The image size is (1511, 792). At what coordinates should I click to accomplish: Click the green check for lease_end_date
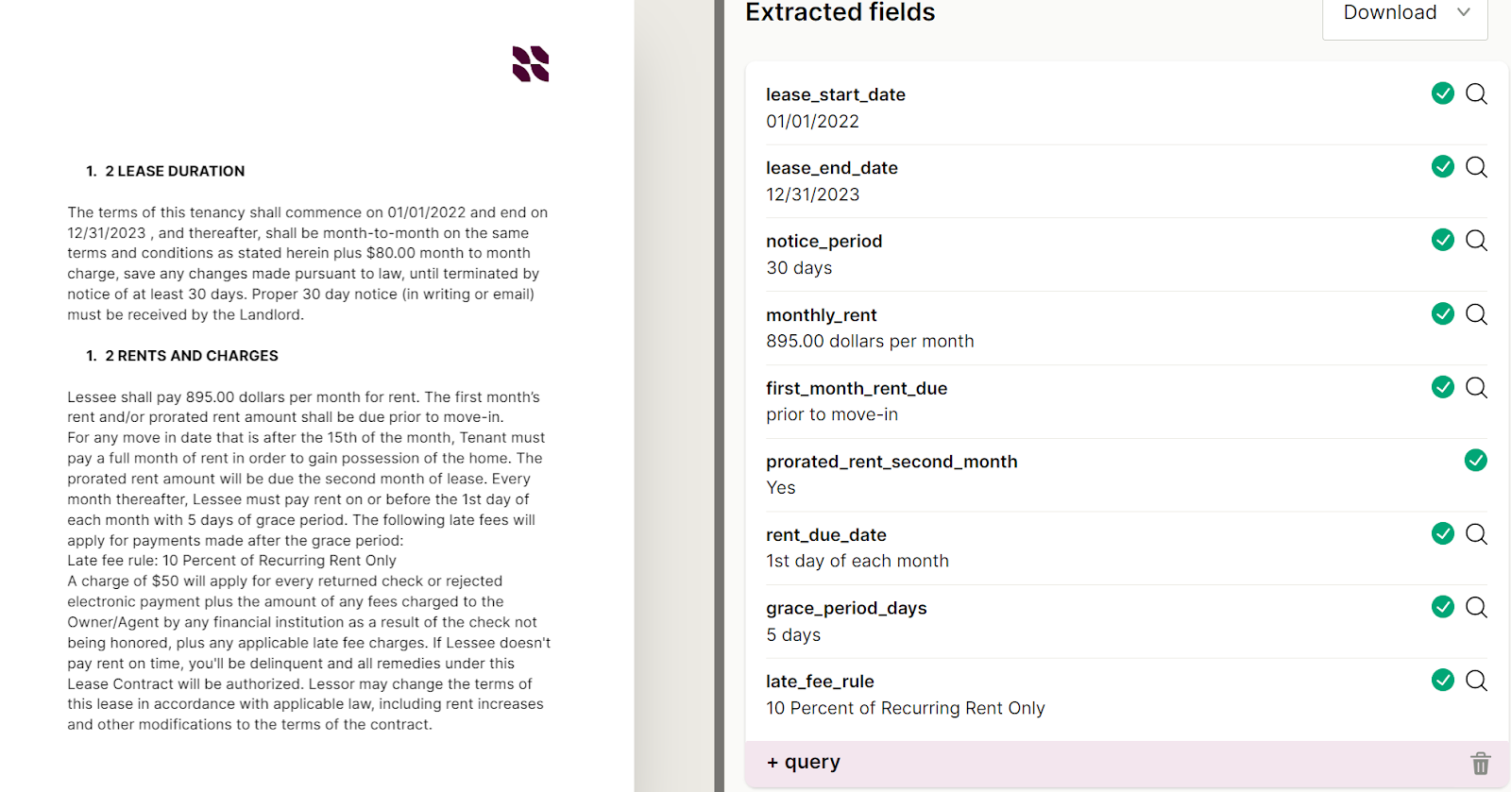[1443, 166]
